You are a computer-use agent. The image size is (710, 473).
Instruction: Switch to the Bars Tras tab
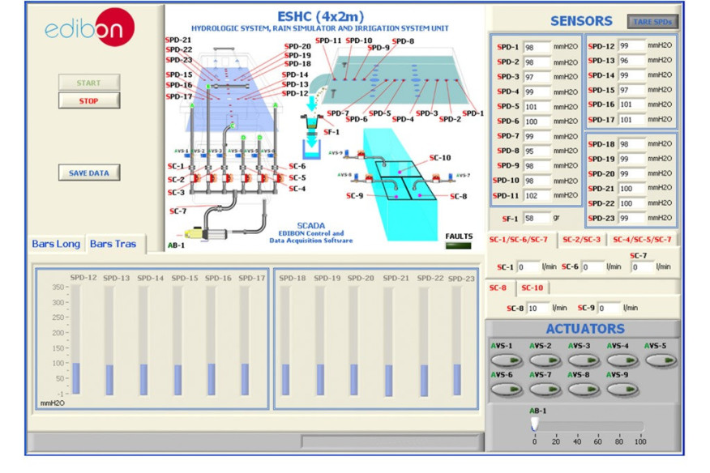[113, 244]
